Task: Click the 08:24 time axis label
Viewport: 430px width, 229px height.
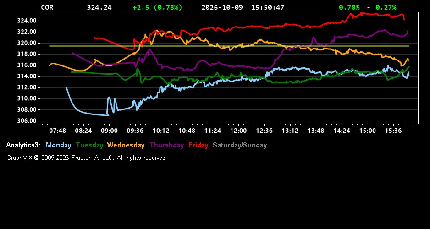Action: [83, 131]
